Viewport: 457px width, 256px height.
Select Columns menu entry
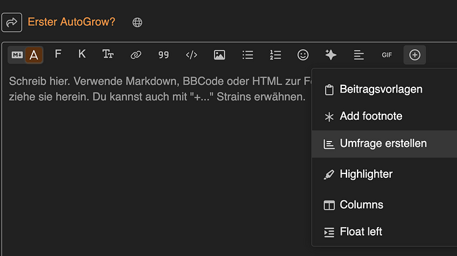(384, 205)
